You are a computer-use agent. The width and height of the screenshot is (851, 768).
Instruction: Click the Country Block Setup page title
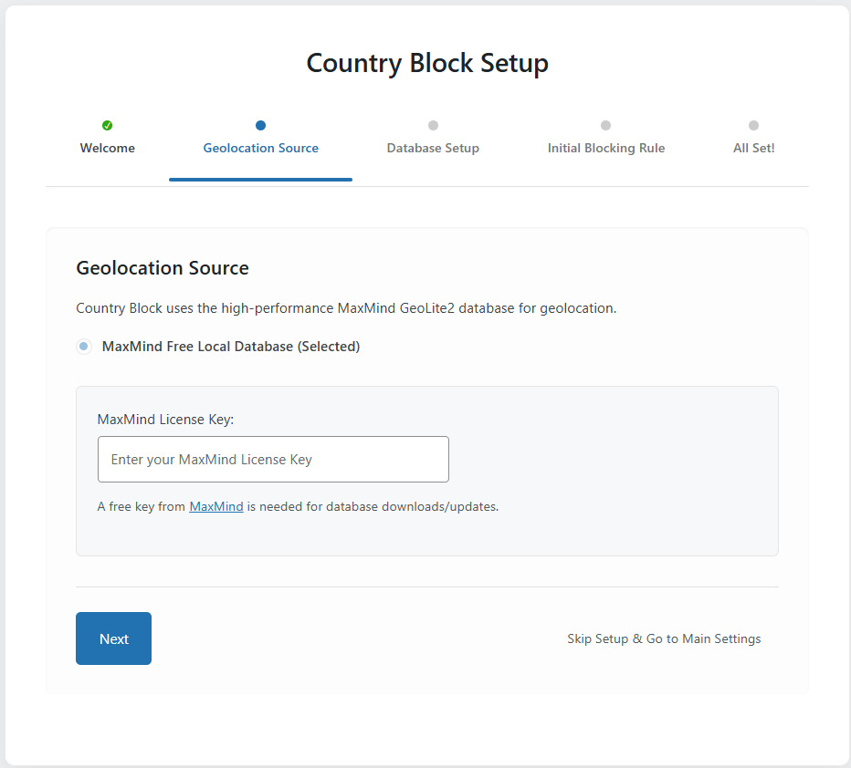[x=427, y=63]
